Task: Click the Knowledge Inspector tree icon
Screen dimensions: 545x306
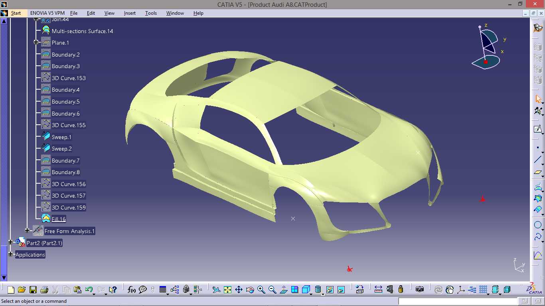Action: (x=175, y=290)
